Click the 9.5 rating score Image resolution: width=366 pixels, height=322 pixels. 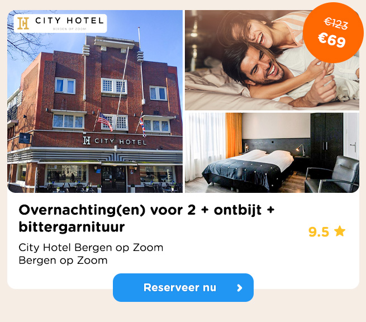tap(319, 231)
